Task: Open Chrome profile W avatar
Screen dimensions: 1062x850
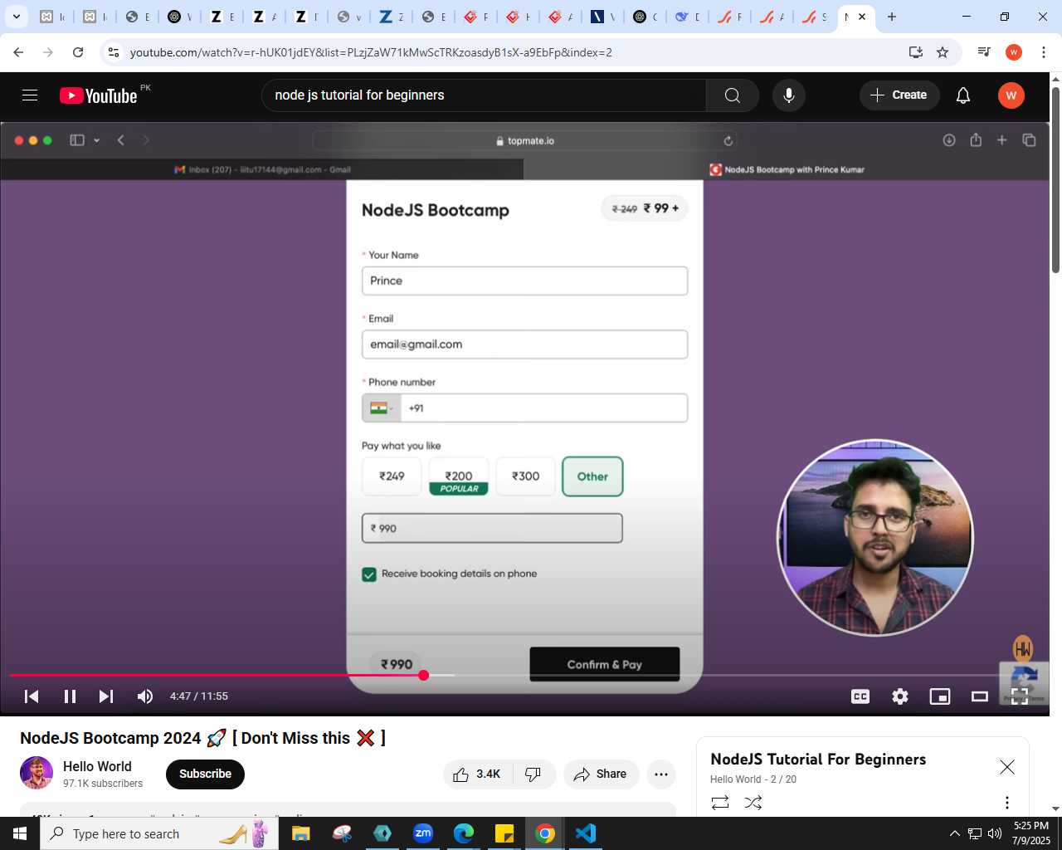Action: coord(1014,52)
